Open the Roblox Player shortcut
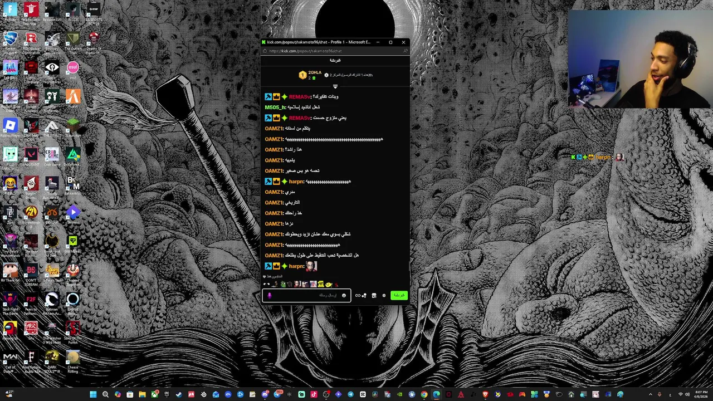This screenshot has height=401, width=713. tap(10, 128)
